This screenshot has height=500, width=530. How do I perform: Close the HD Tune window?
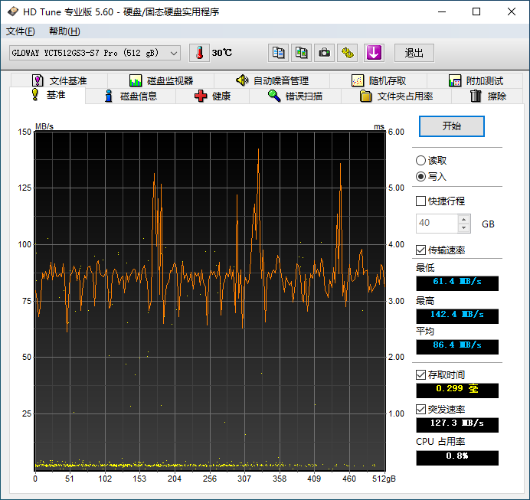512,11
